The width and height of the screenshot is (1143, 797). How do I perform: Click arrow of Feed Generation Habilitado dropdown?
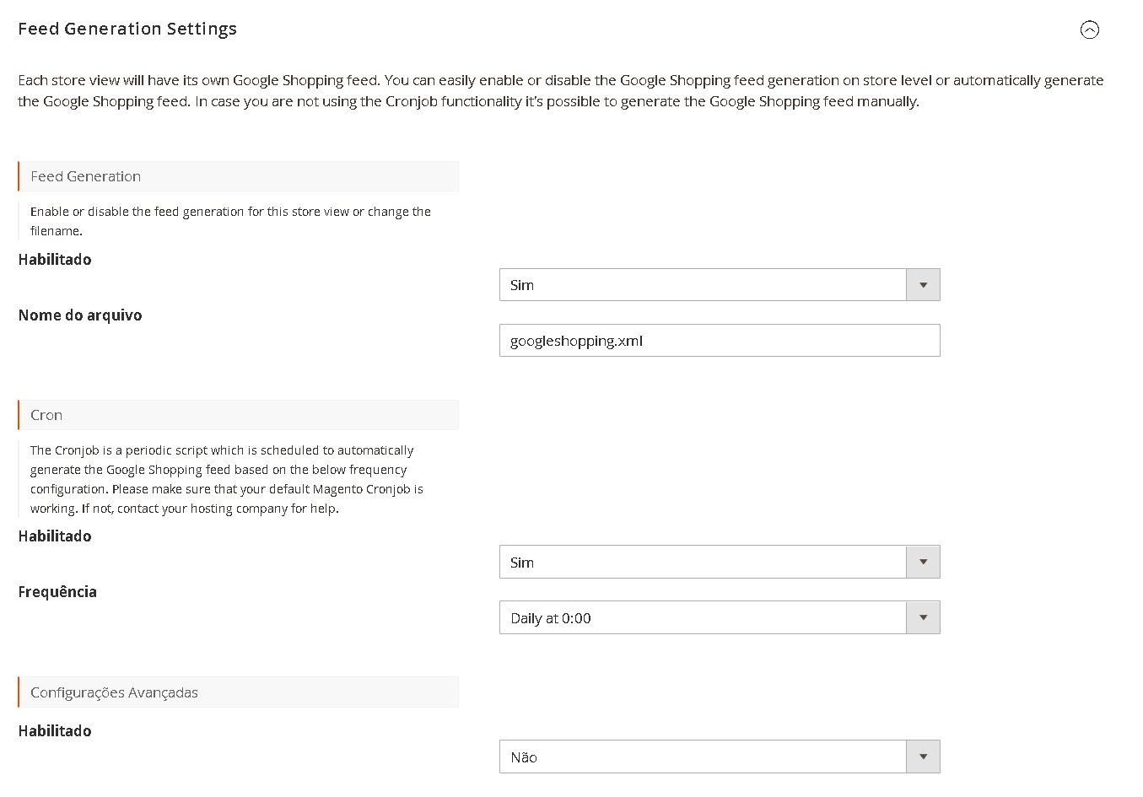pos(923,285)
